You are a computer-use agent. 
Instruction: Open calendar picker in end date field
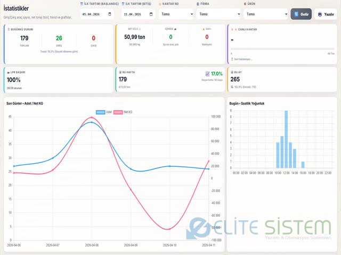(152, 14)
